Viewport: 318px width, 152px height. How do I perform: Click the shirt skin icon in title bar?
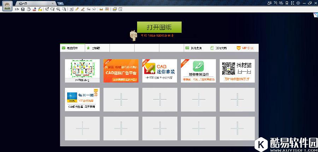point(281,3)
